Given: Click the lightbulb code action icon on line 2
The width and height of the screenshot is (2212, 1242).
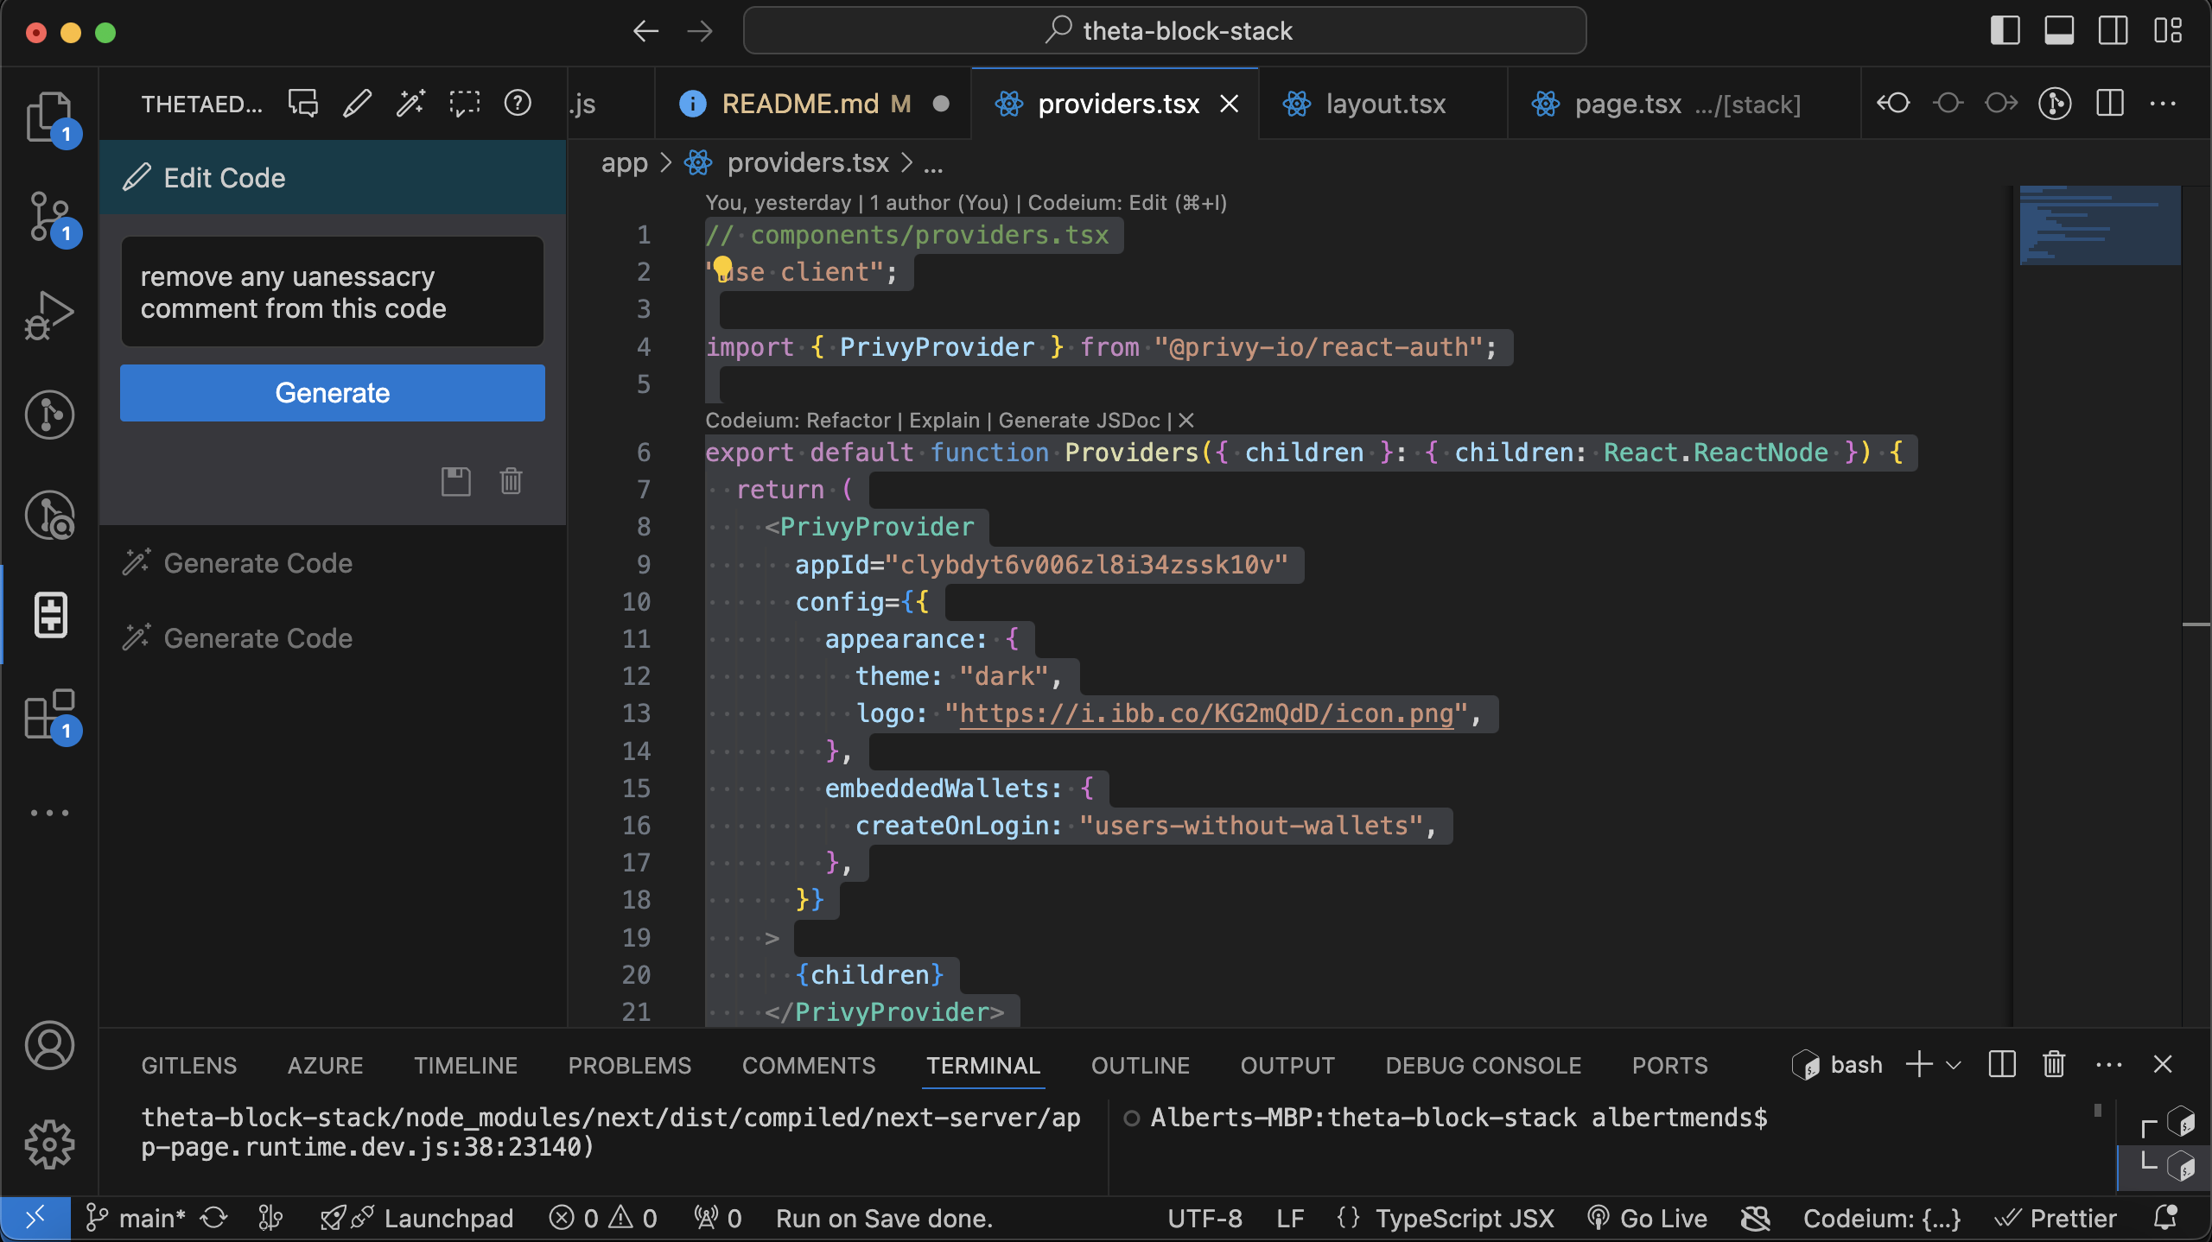Looking at the screenshot, I should tap(722, 268).
